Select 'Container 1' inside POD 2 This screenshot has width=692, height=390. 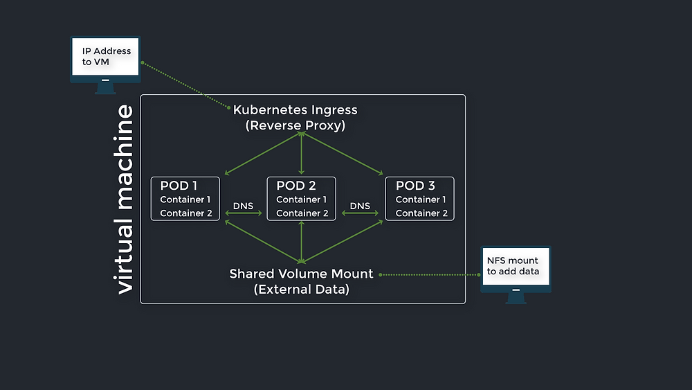coord(302,200)
